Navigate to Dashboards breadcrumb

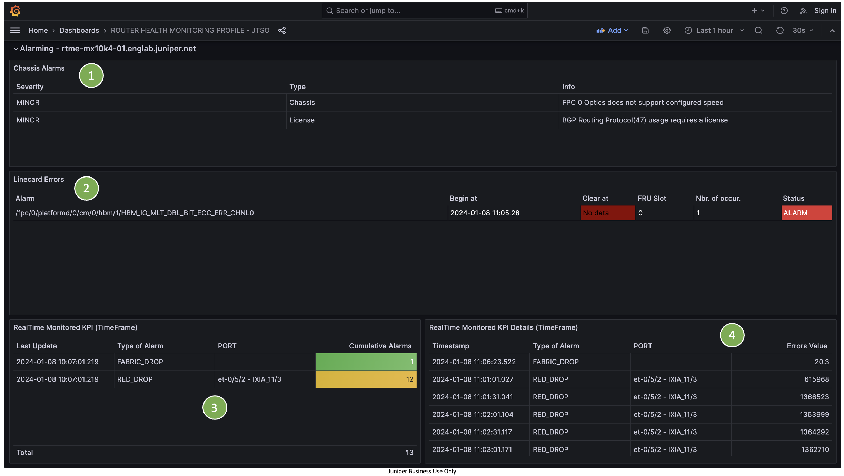[79, 30]
